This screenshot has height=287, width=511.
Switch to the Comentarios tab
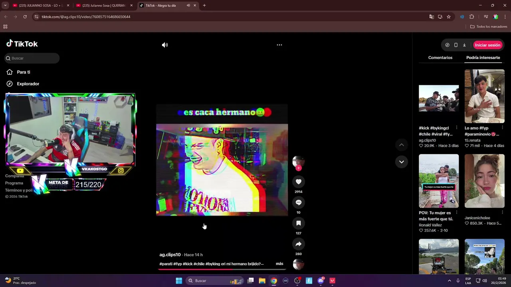click(x=440, y=58)
